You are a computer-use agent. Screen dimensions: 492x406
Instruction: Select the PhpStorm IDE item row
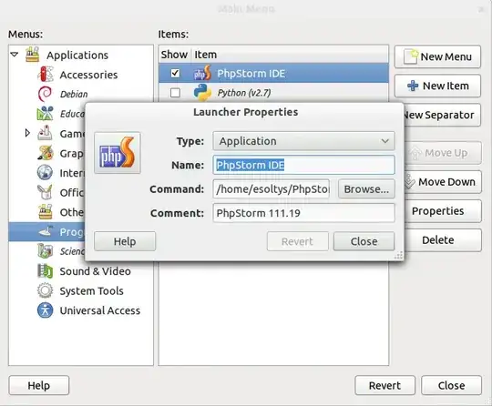273,73
